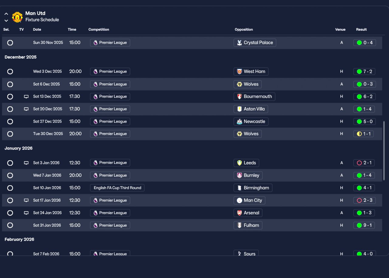
Task: Click the Leeds club badge icon
Action: tap(239, 163)
